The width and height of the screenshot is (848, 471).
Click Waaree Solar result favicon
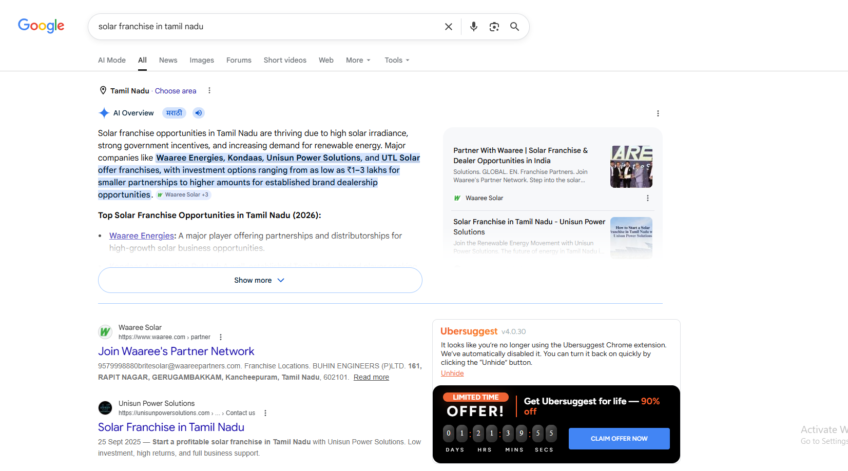[x=105, y=332]
